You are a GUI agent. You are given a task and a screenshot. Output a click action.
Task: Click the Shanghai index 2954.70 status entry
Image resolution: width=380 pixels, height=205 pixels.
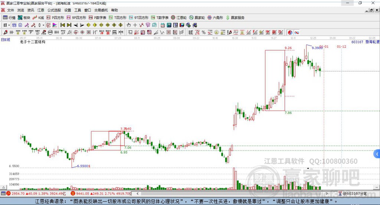tap(36, 194)
